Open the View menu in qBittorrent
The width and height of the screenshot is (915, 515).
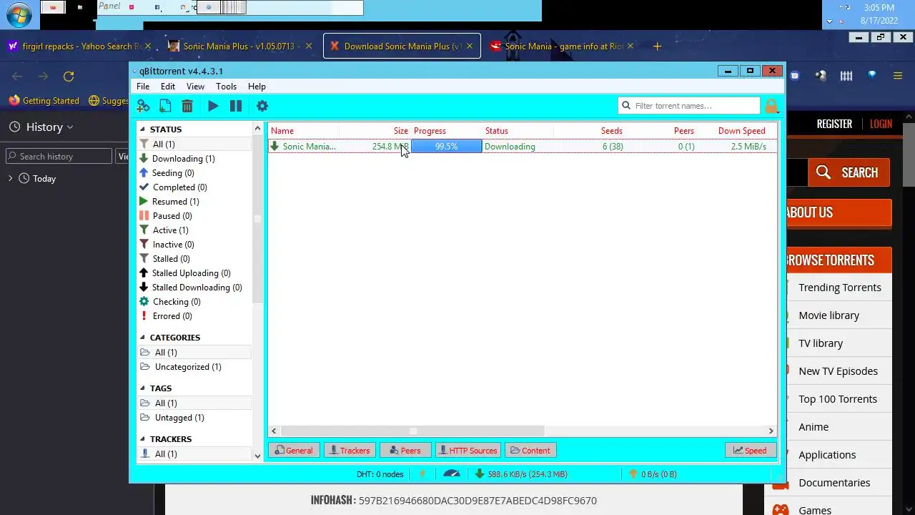tap(195, 87)
